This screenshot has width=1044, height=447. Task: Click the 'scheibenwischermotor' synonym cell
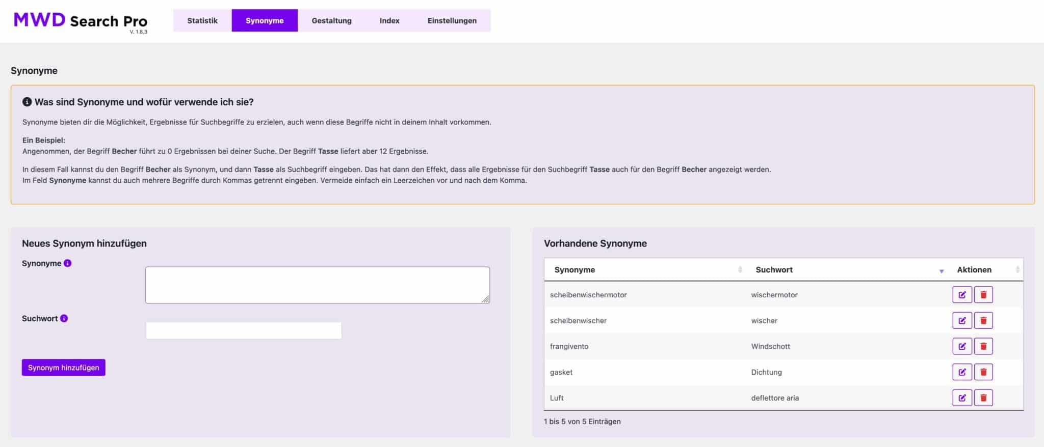click(x=588, y=295)
